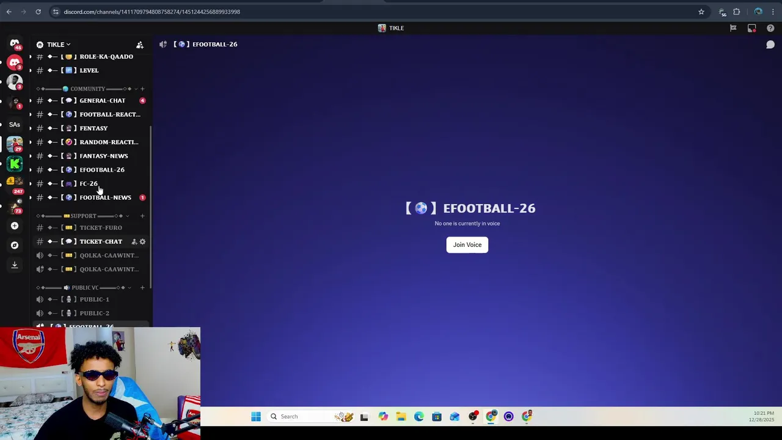Image resolution: width=782 pixels, height=440 pixels.
Task: Click Download Apps icon in server sidebar
Action: [x=15, y=265]
